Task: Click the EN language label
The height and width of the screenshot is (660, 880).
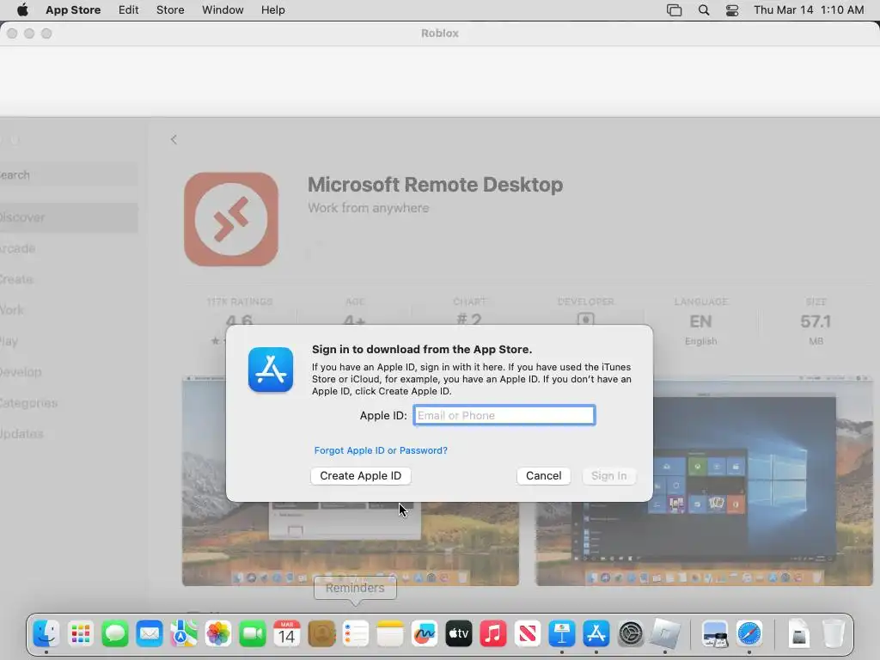Action: point(700,321)
